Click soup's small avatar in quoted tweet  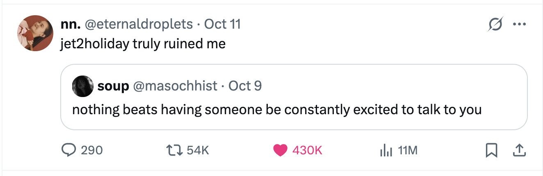(x=83, y=86)
